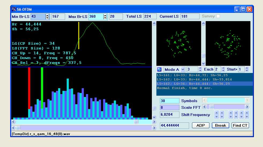Click the Scale FFT field showing 8
The width and height of the screenshot is (263, 147).
pos(170,107)
